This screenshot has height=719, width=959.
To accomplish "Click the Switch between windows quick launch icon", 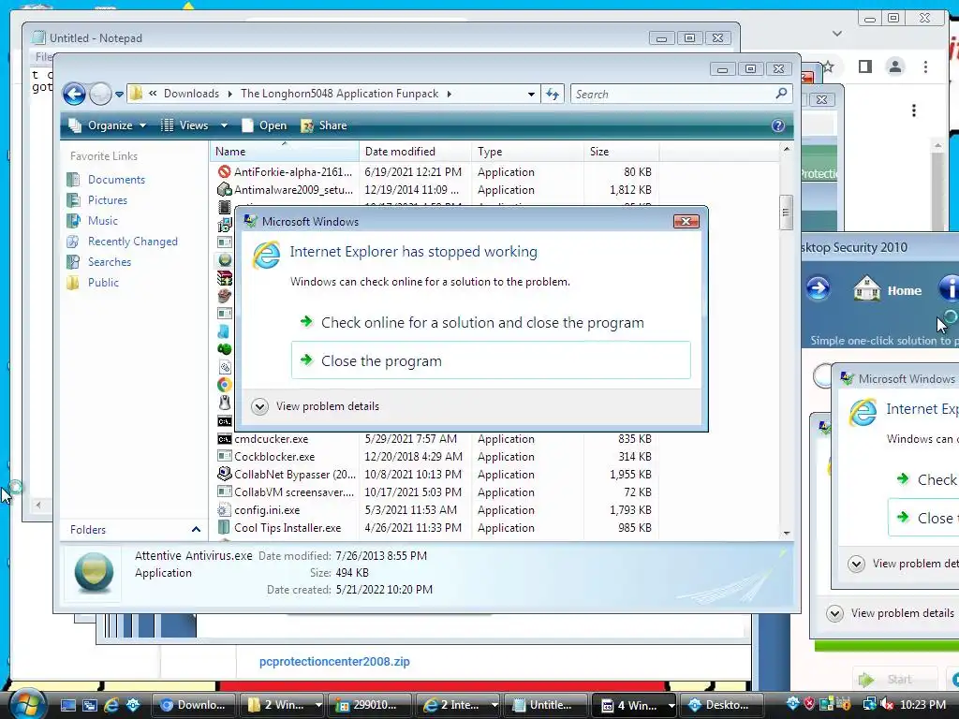I will click(x=89, y=705).
